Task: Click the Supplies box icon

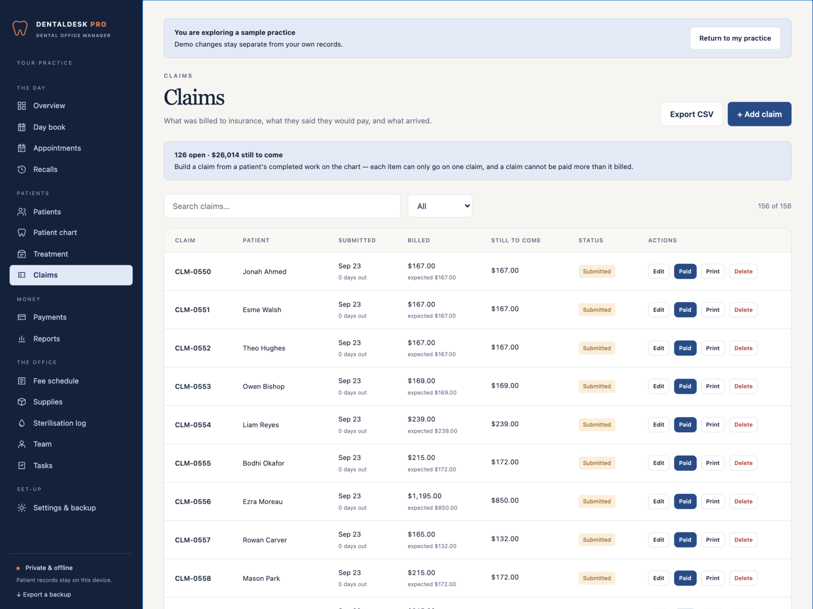Action: click(x=22, y=402)
